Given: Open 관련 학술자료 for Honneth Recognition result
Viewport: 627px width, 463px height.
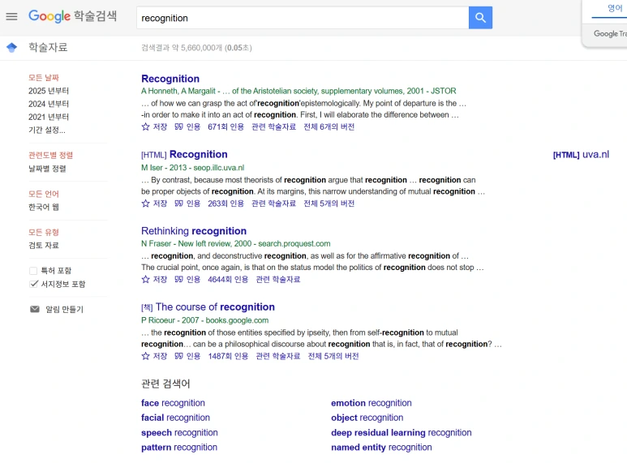Looking at the screenshot, I should [x=274, y=126].
